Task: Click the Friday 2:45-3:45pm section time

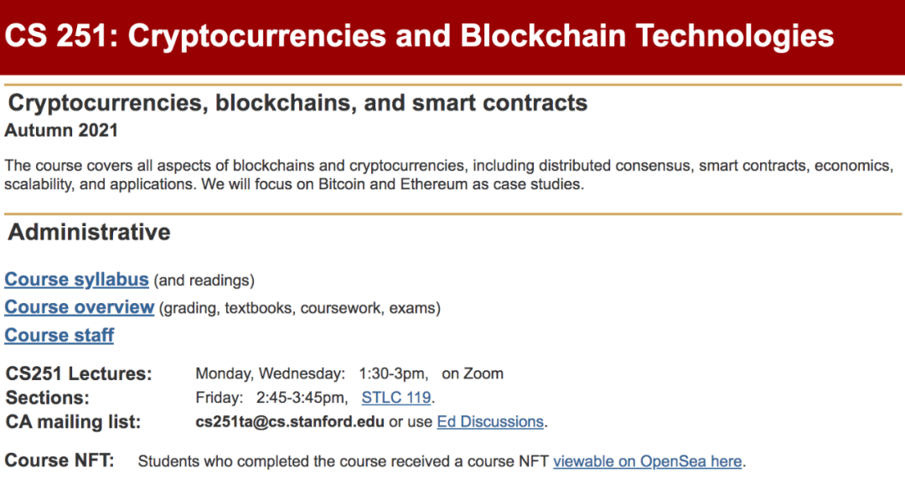Action: coord(271,398)
